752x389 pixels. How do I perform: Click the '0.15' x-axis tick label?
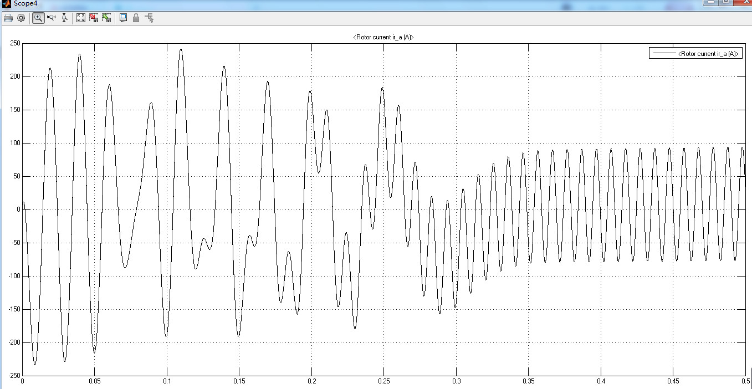(x=239, y=382)
